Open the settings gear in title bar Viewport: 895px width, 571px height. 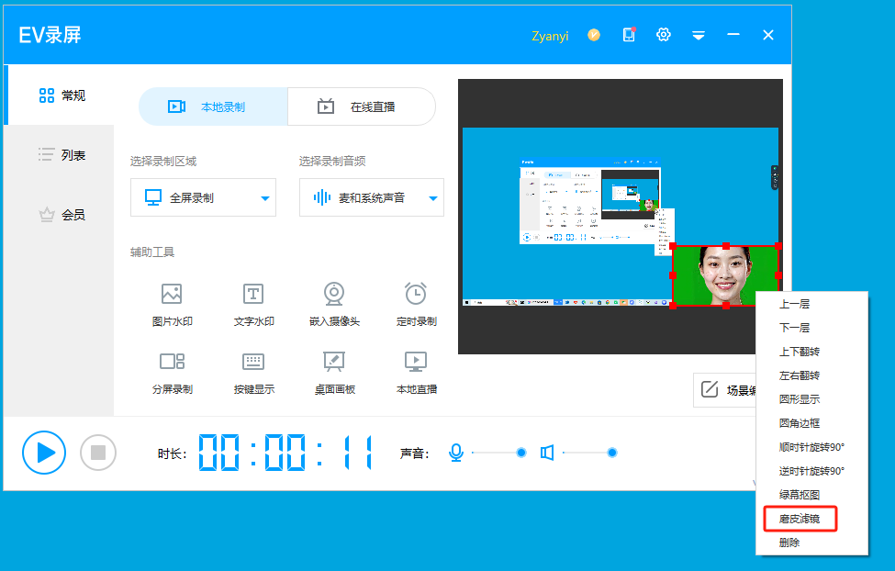click(664, 35)
